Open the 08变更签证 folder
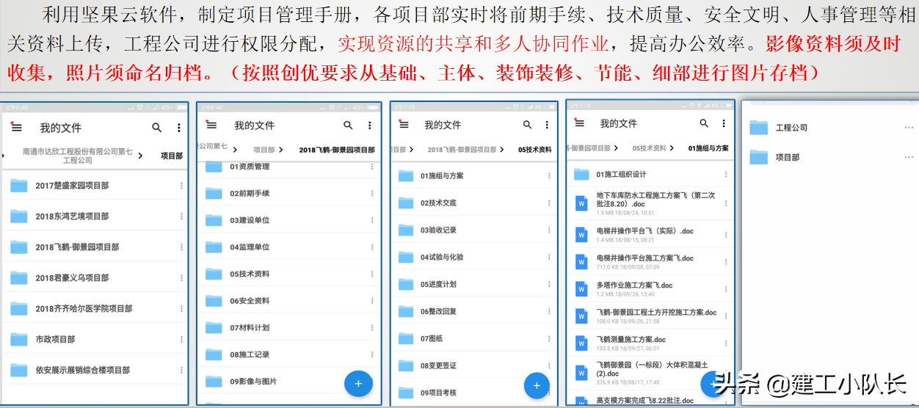This screenshot has width=919, height=408. [474, 365]
